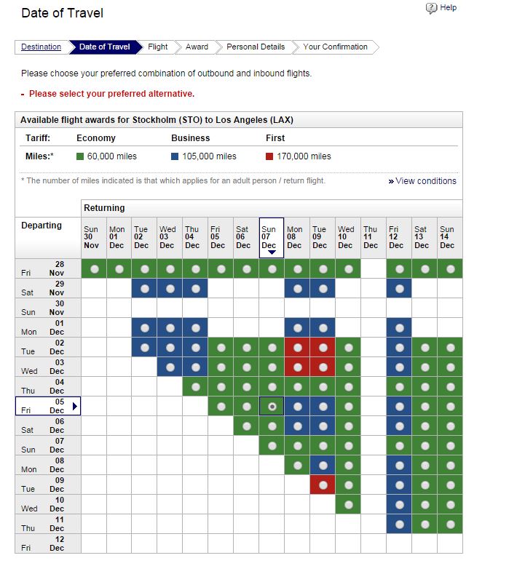The width and height of the screenshot is (525, 566).
Task: Click the Date of Travel step tab
Action: (104, 47)
